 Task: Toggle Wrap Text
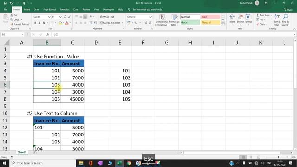[107, 17]
